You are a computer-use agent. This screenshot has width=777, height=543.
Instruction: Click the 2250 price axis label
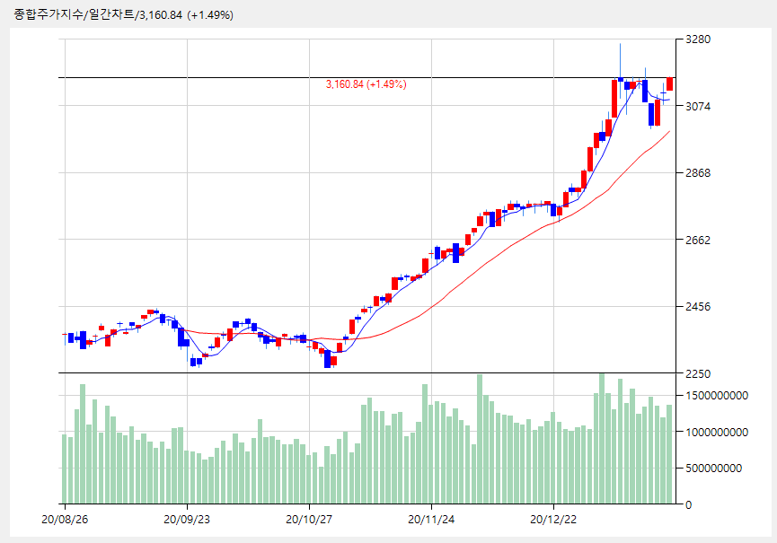click(x=698, y=373)
